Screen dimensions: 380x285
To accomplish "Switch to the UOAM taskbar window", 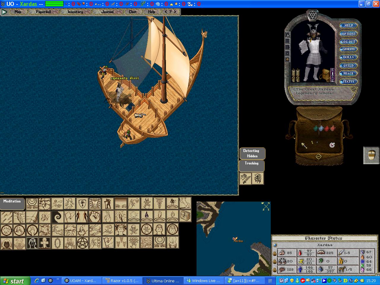I will pos(82,281).
